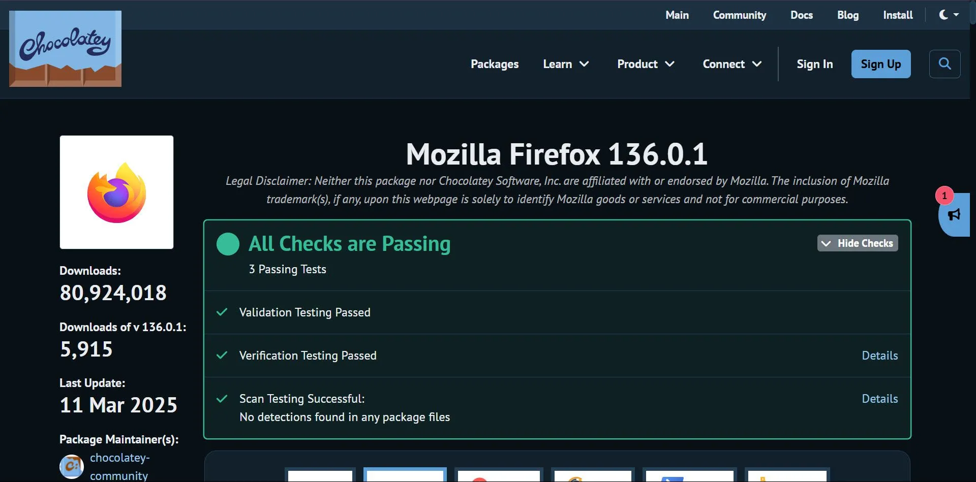The height and width of the screenshot is (482, 976).
Task: Click the last update date 11 Mar 2025
Action: click(118, 405)
